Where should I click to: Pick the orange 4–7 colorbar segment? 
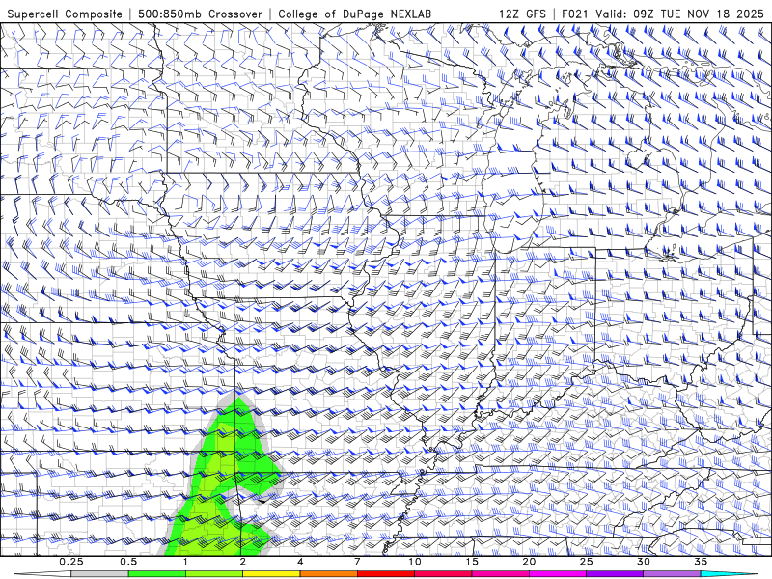tap(328, 574)
